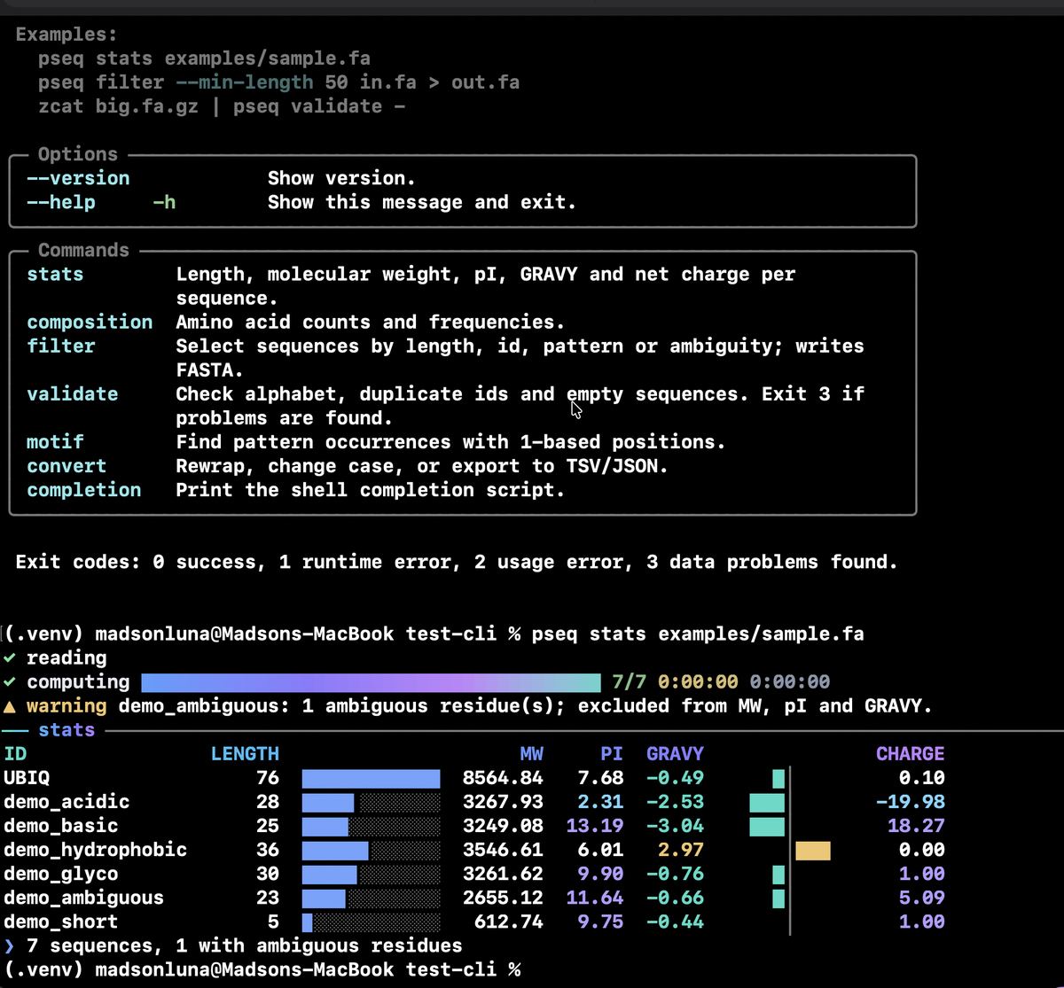Click the PI value 2.31
Viewport: 1064px width, 988px height.
click(600, 802)
